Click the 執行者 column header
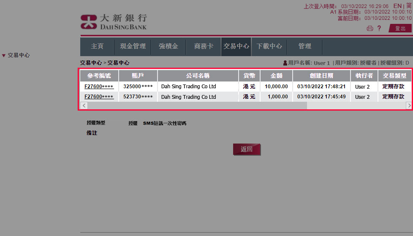The width and height of the screenshot is (413, 236). (364, 76)
